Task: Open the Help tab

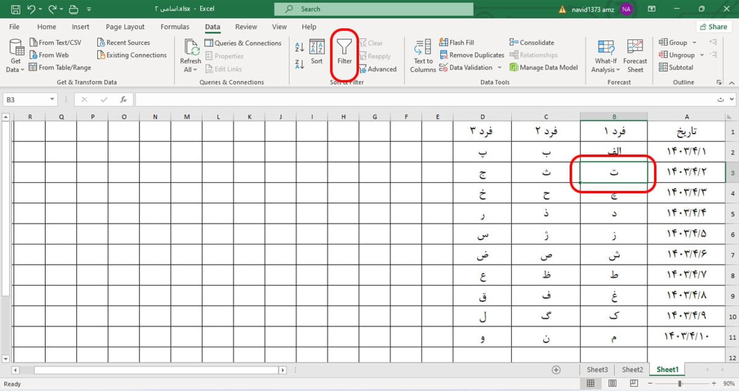Action: coord(309,27)
